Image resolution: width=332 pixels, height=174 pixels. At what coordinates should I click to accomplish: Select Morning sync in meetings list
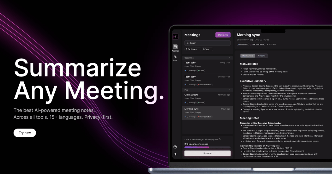[x=207, y=113]
